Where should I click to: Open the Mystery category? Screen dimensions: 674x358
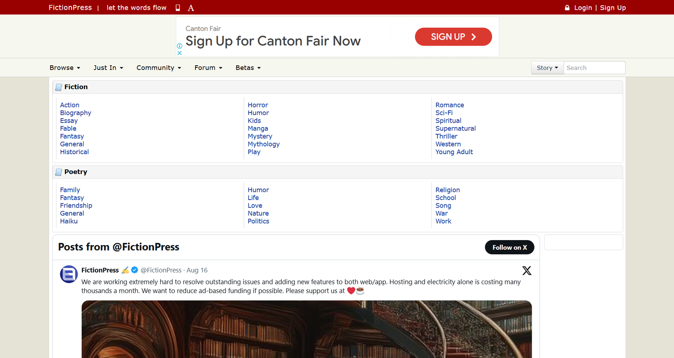(x=260, y=136)
